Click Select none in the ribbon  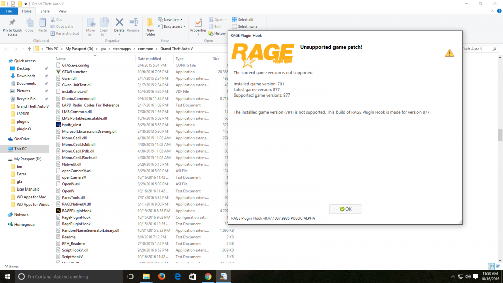coord(245,26)
